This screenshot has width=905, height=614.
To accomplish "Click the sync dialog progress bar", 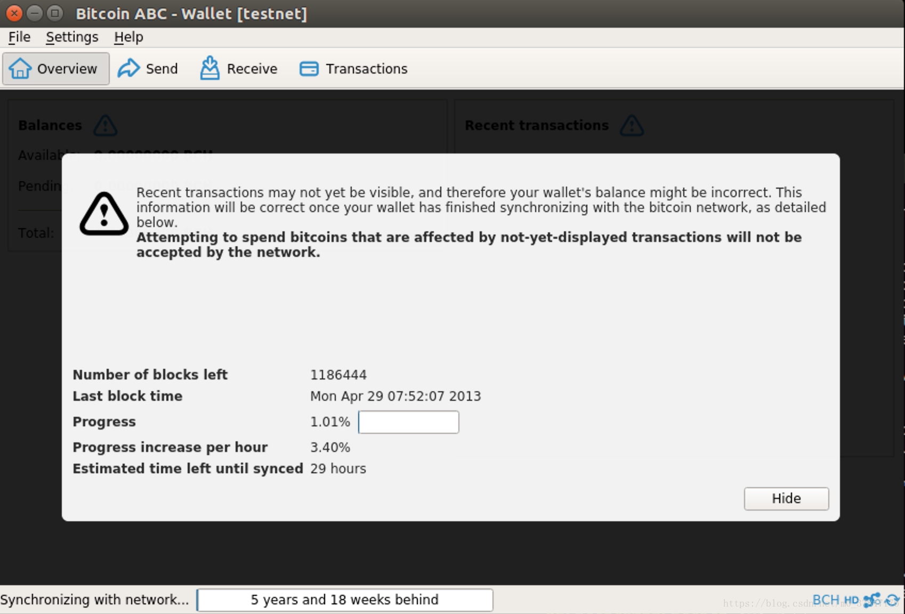I will tap(408, 422).
